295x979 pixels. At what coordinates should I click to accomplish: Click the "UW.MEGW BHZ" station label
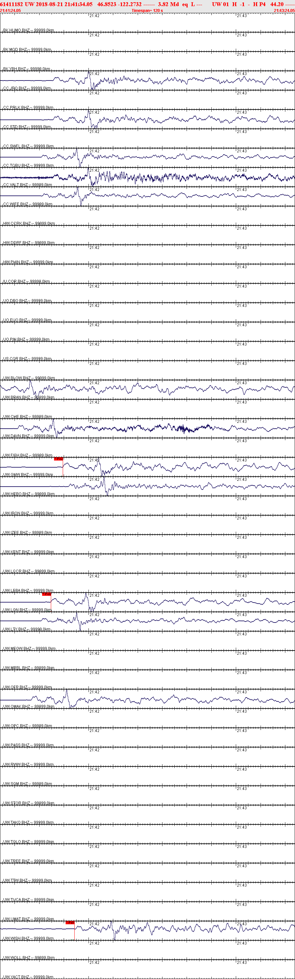17,649
